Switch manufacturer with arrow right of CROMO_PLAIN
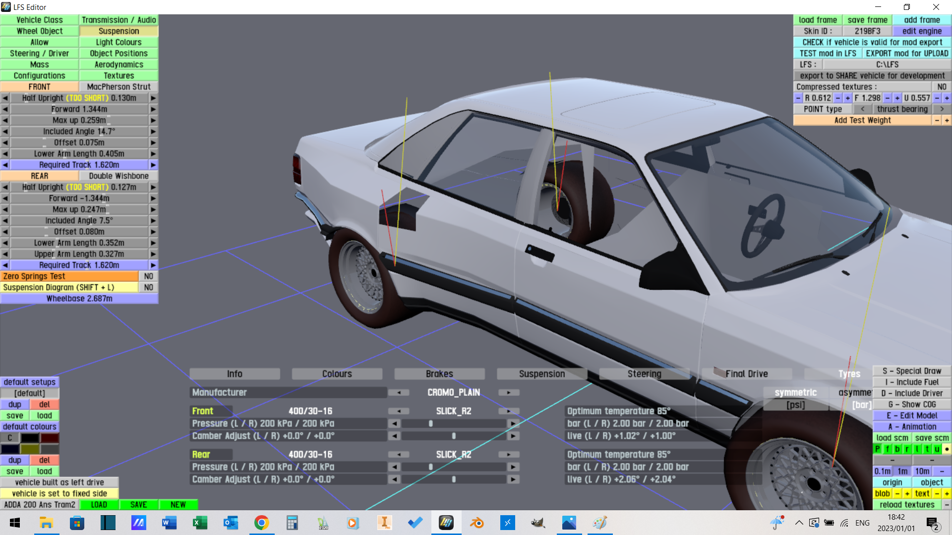Screen dimensions: 952x535 click(x=508, y=392)
